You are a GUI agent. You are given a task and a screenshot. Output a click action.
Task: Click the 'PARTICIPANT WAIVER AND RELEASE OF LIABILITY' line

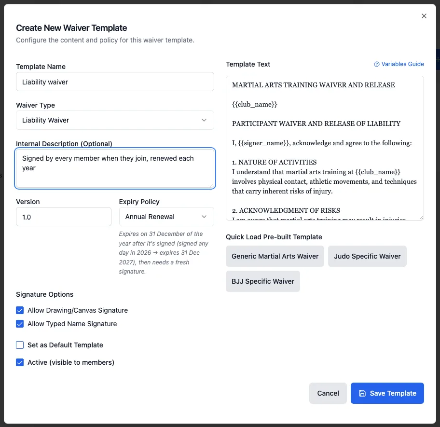(316, 124)
